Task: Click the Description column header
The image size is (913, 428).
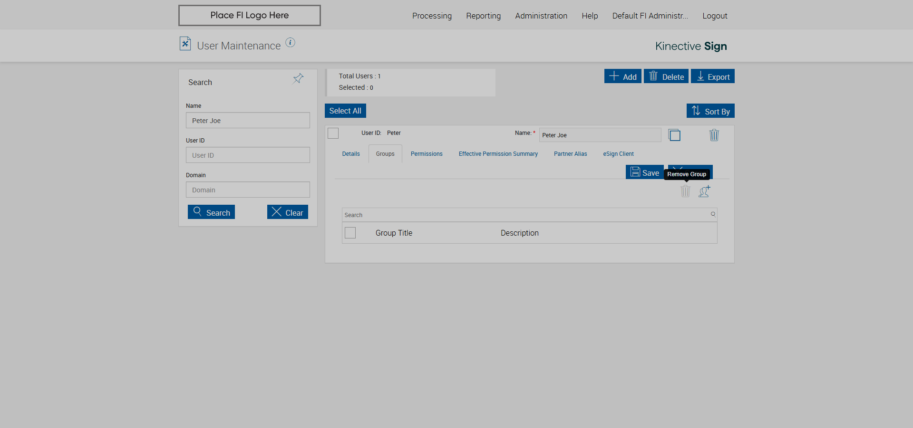Action: pyautogui.click(x=520, y=233)
